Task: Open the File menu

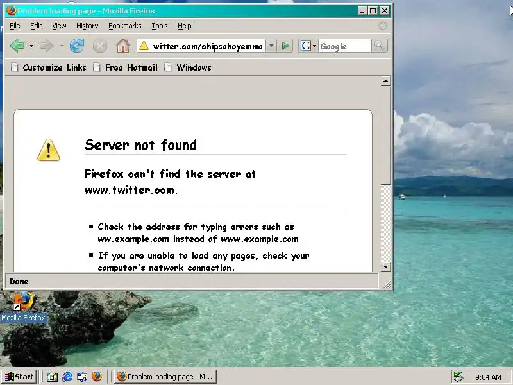Action: click(x=15, y=26)
